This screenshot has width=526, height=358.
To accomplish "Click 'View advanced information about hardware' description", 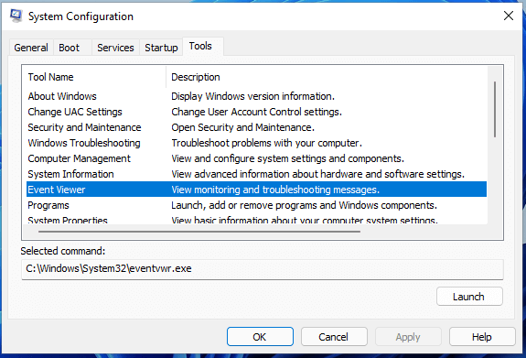I will tap(318, 174).
